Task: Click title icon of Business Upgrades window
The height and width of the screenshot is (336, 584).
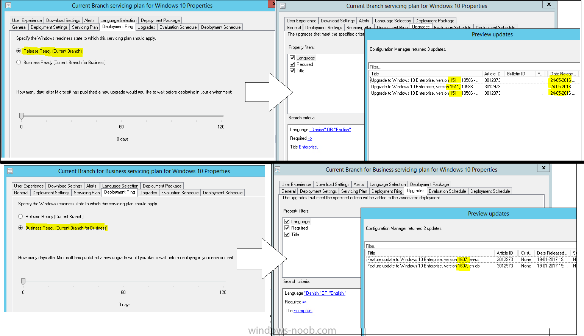Action: (278, 169)
